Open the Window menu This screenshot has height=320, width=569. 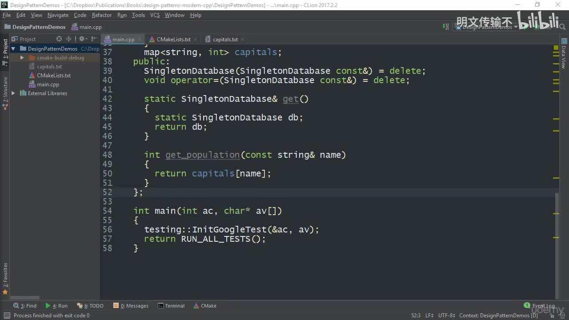[175, 15]
